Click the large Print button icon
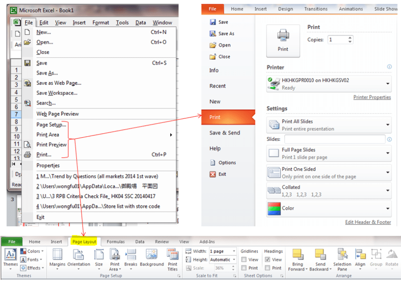The image size is (401, 282). click(283, 41)
